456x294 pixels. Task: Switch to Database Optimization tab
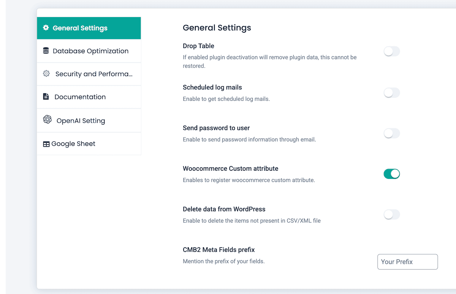(89, 51)
